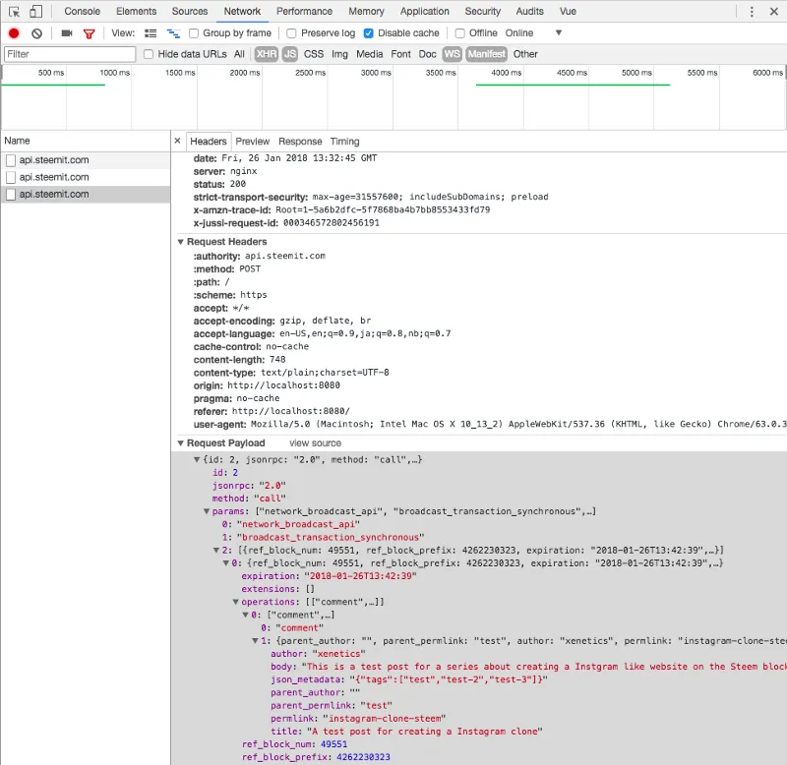Viewport: 787px width, 765px height.
Task: Toggle capture screenshots camera icon
Action: tap(67, 33)
